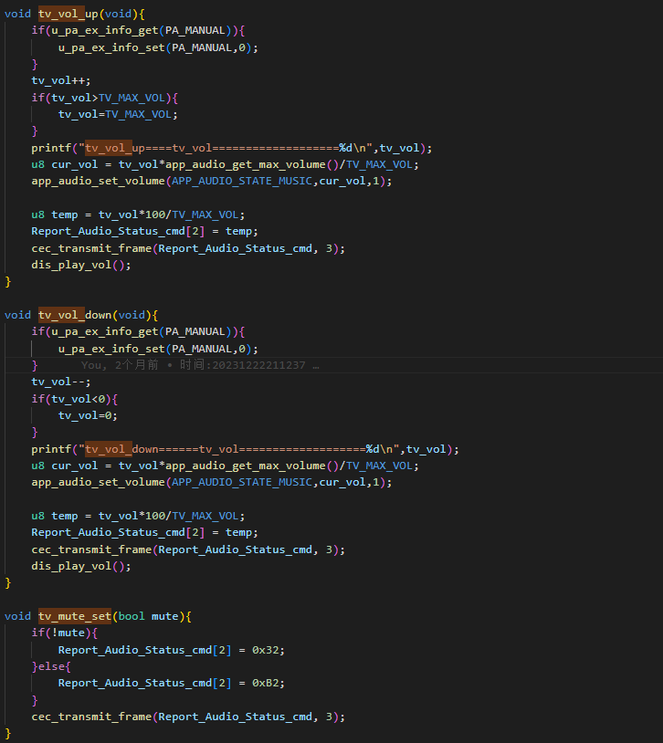The image size is (663, 743).
Task: Click app_audio_set_volume call inside tv_vol_up
Action: click(x=212, y=181)
